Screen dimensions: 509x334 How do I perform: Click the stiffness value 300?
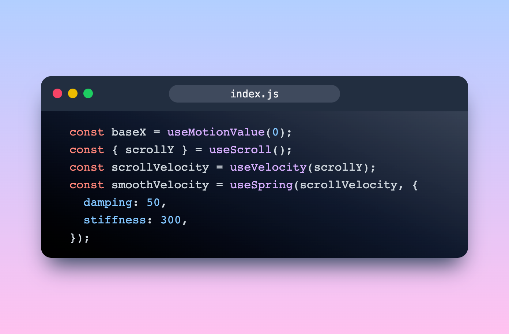171,220
